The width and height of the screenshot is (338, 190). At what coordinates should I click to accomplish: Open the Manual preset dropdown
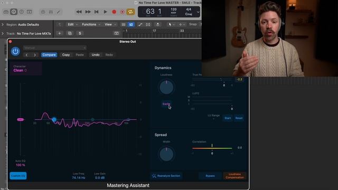tap(55, 47)
